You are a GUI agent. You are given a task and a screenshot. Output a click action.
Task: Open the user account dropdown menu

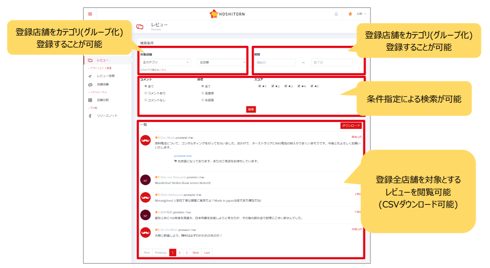click(x=357, y=14)
